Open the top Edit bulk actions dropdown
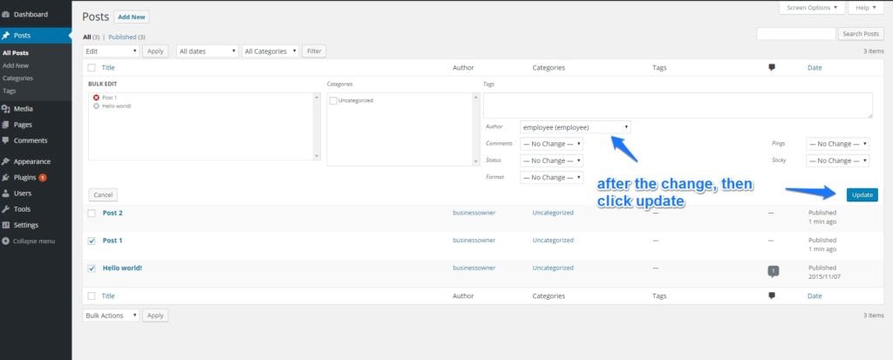Image resolution: width=893 pixels, height=360 pixels. [111, 51]
